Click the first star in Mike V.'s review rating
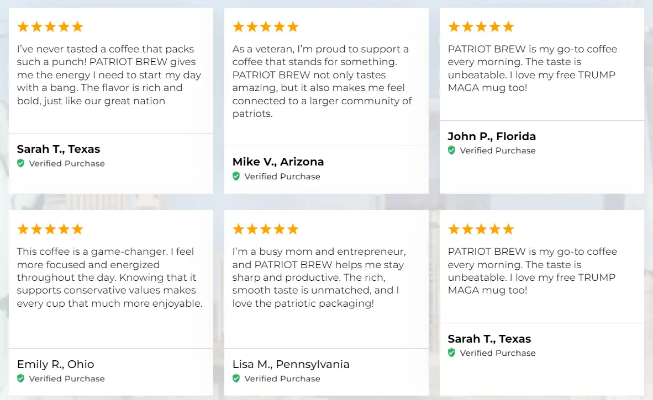This screenshot has height=400, width=653. [x=239, y=27]
